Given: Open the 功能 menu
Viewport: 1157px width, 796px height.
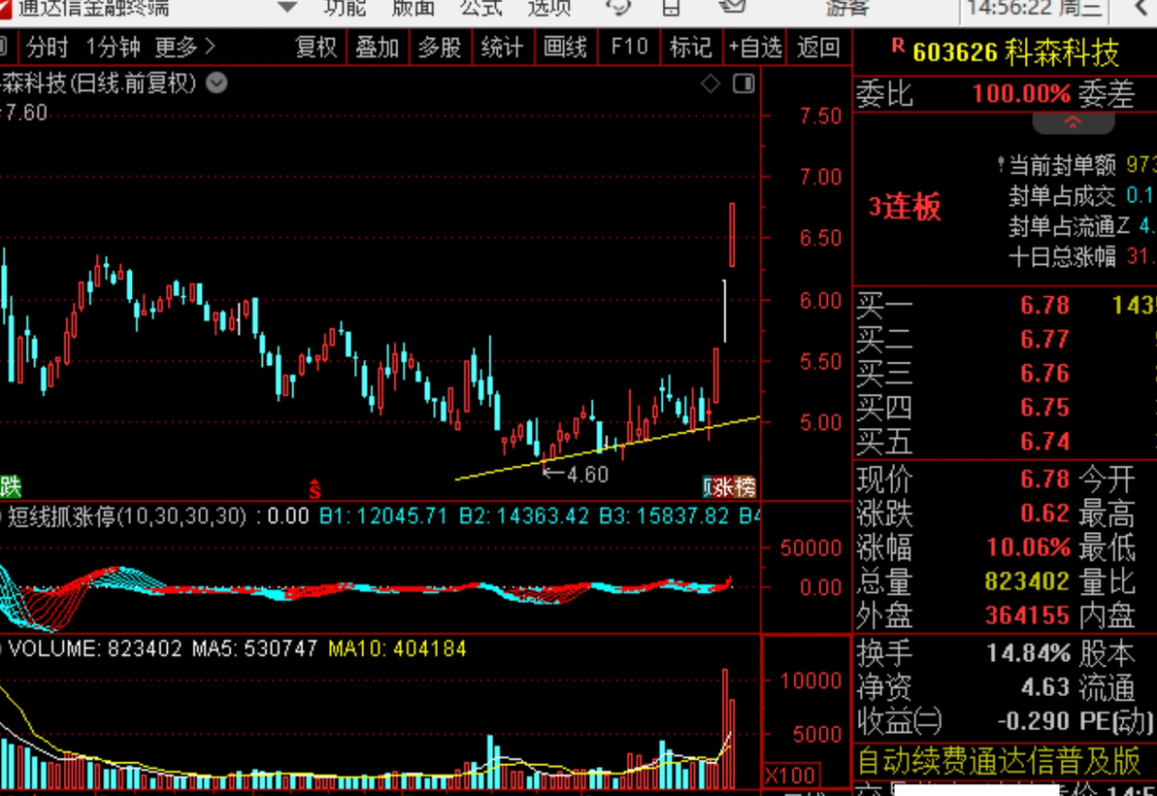Looking at the screenshot, I should point(345,8).
